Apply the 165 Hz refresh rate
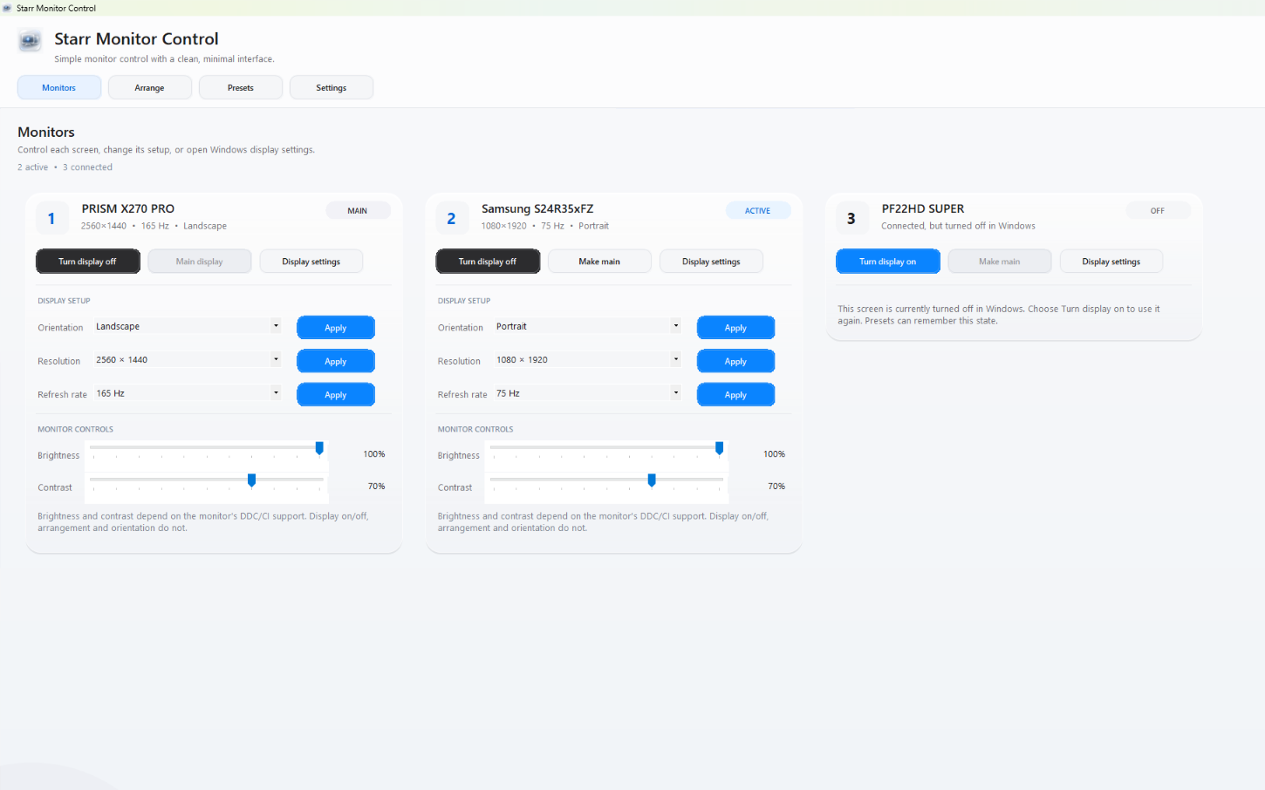Viewport: 1265px width, 790px height. click(336, 395)
